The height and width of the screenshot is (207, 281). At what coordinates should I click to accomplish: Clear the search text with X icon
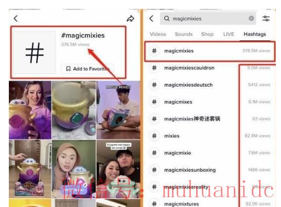point(251,19)
